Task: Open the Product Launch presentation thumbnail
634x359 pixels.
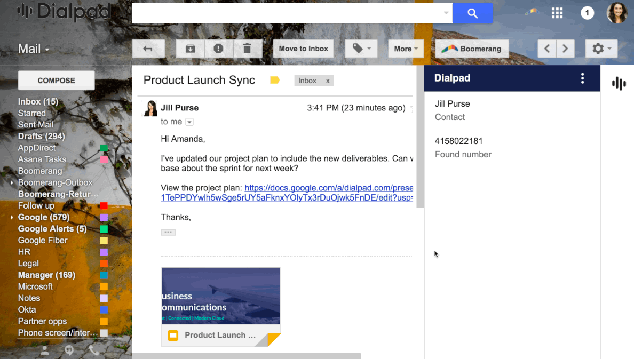Action: [x=220, y=296]
